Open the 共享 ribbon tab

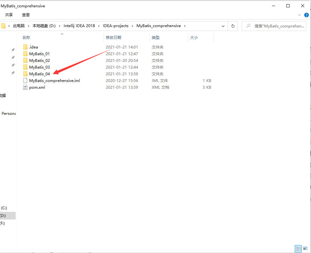(x=9, y=15)
